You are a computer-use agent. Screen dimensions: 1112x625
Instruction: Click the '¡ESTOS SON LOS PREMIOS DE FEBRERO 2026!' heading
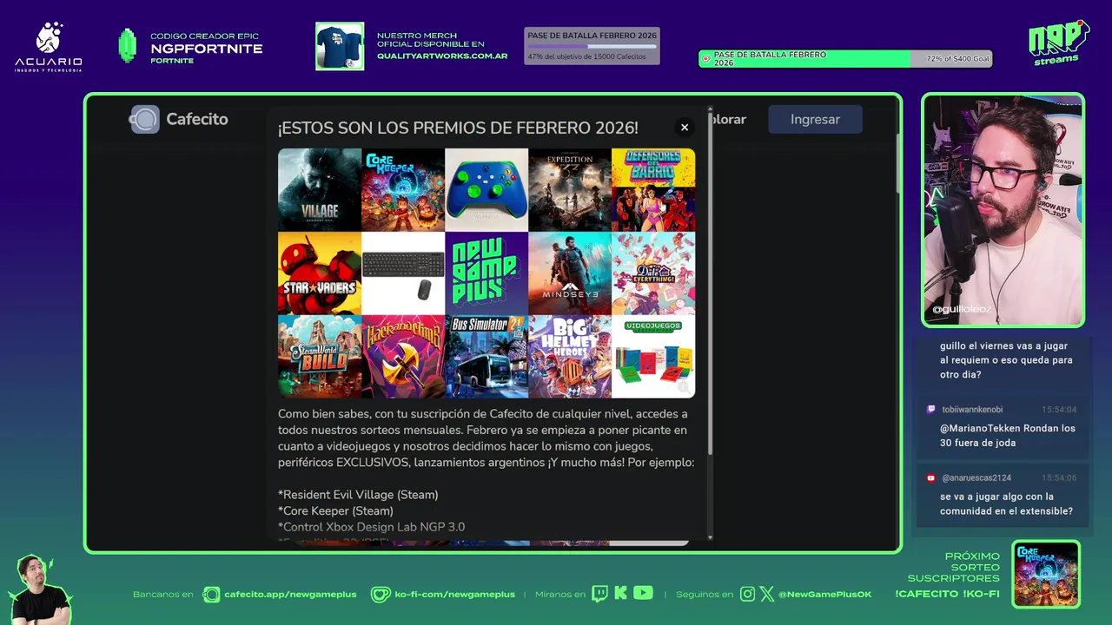(458, 128)
